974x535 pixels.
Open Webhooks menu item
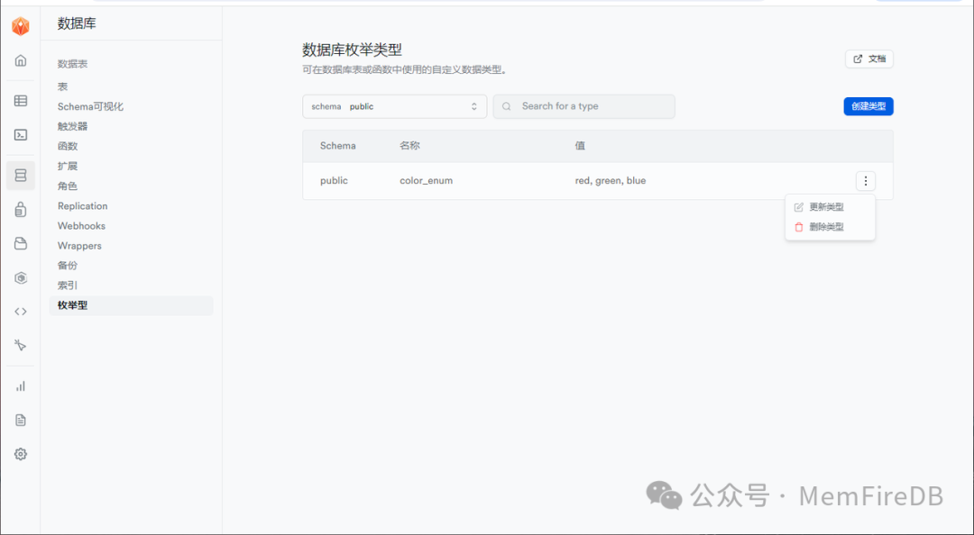pyautogui.click(x=81, y=226)
